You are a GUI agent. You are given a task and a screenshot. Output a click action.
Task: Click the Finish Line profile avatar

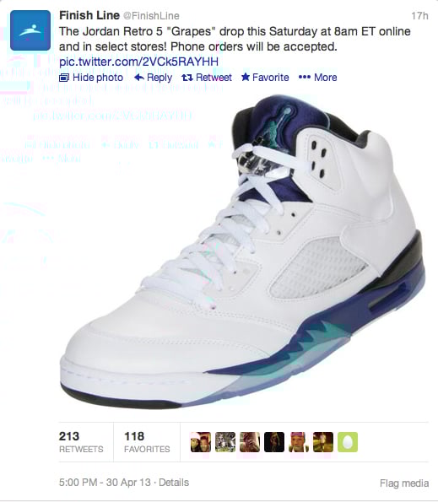[x=30, y=30]
